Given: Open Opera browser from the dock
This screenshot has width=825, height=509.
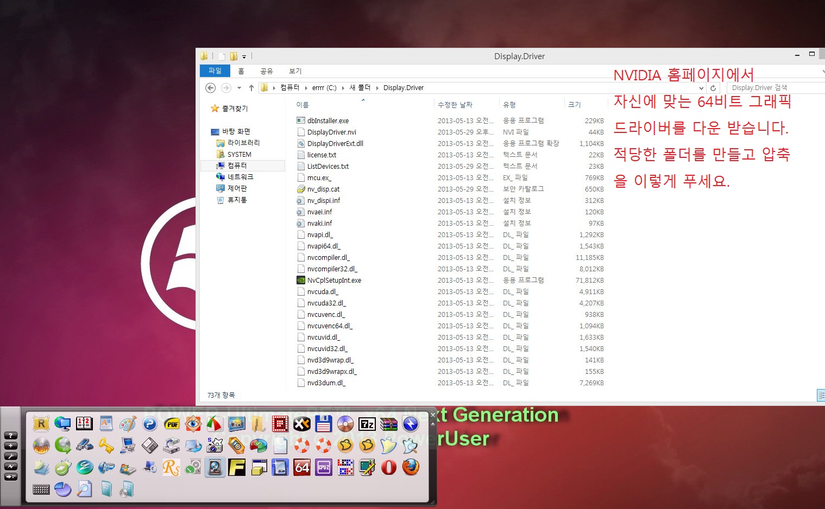Looking at the screenshot, I should [x=389, y=467].
